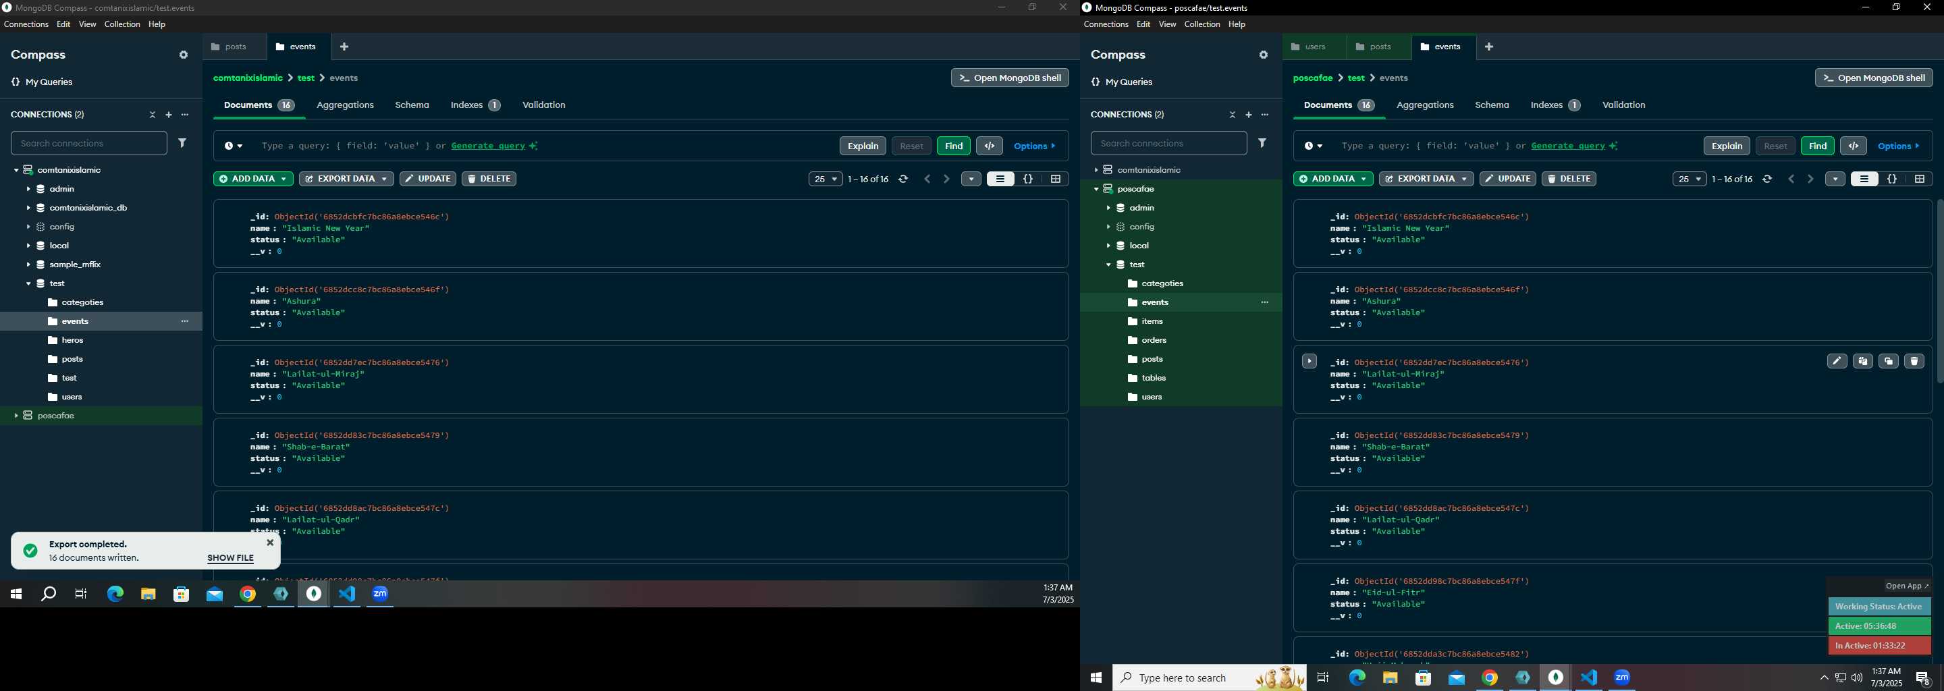Expand poscafae connection in comtanixislamic window sidebar
This screenshot has height=691, width=1944.
coord(16,416)
